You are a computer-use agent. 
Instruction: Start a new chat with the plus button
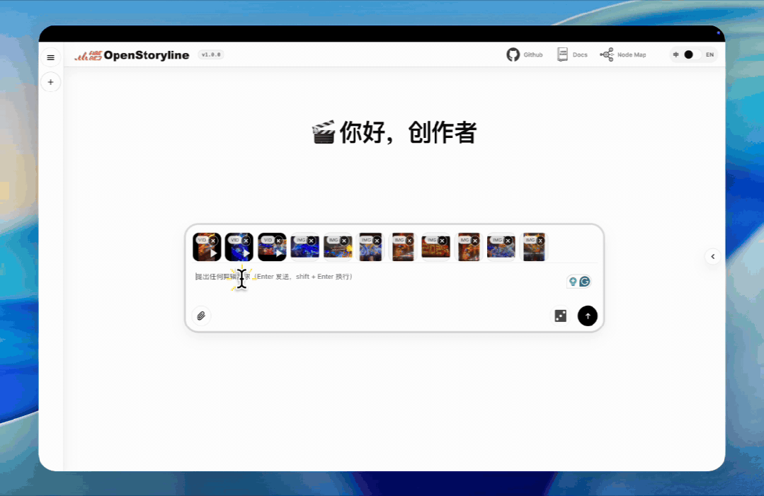point(50,82)
